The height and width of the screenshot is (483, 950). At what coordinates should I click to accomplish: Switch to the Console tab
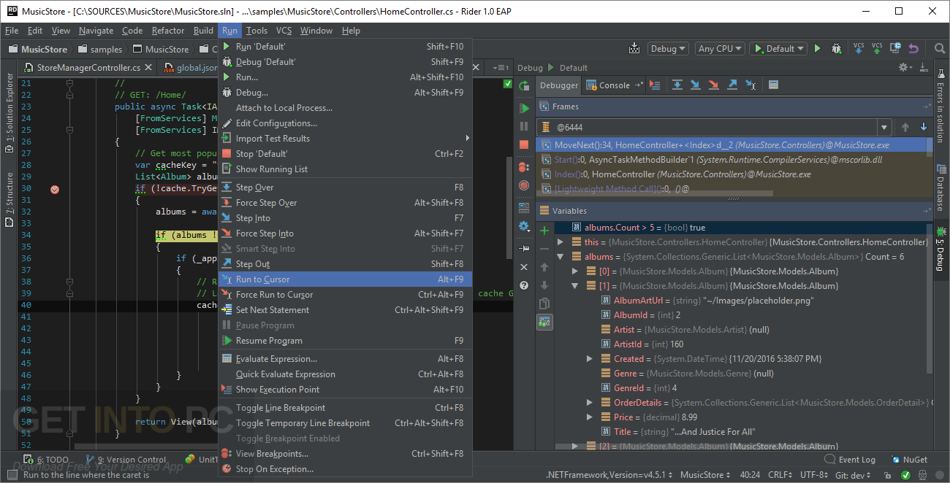pyautogui.click(x=614, y=85)
